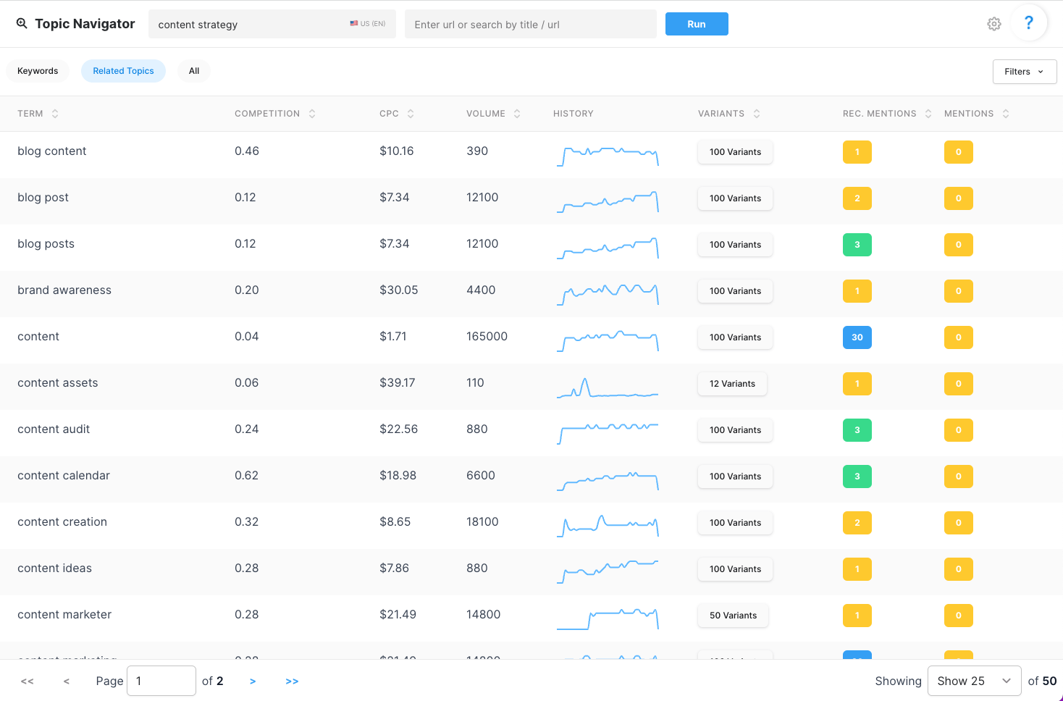Image resolution: width=1063 pixels, height=701 pixels.
Task: Toggle sort order on COMPETITION column
Action: (312, 113)
